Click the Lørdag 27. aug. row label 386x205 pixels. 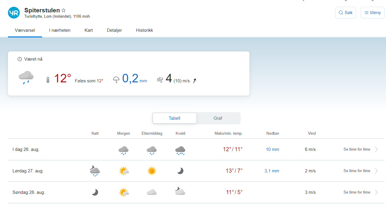[28, 171]
